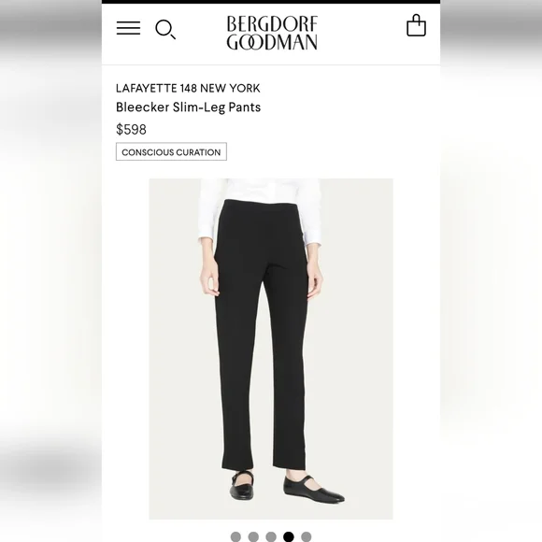Jump to the fifth carousel image dot
The image size is (542, 542).
click(307, 536)
